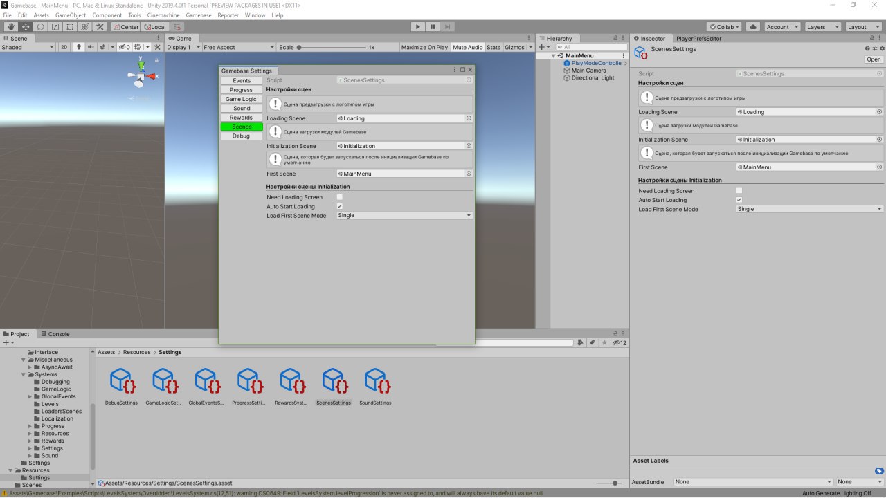Click the hidden objects counter in Scene toolbar
Viewport: 886px width, 498px height.
(124, 47)
